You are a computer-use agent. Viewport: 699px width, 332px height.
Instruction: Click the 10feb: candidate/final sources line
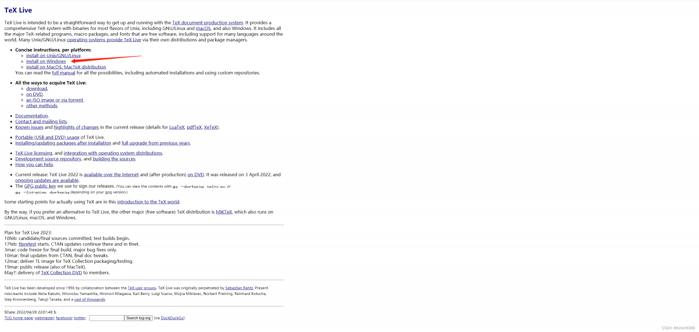[x=67, y=238]
